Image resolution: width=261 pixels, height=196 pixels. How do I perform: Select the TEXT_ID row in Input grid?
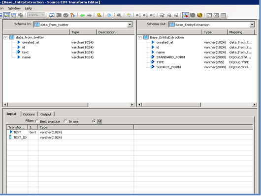[130, 138]
